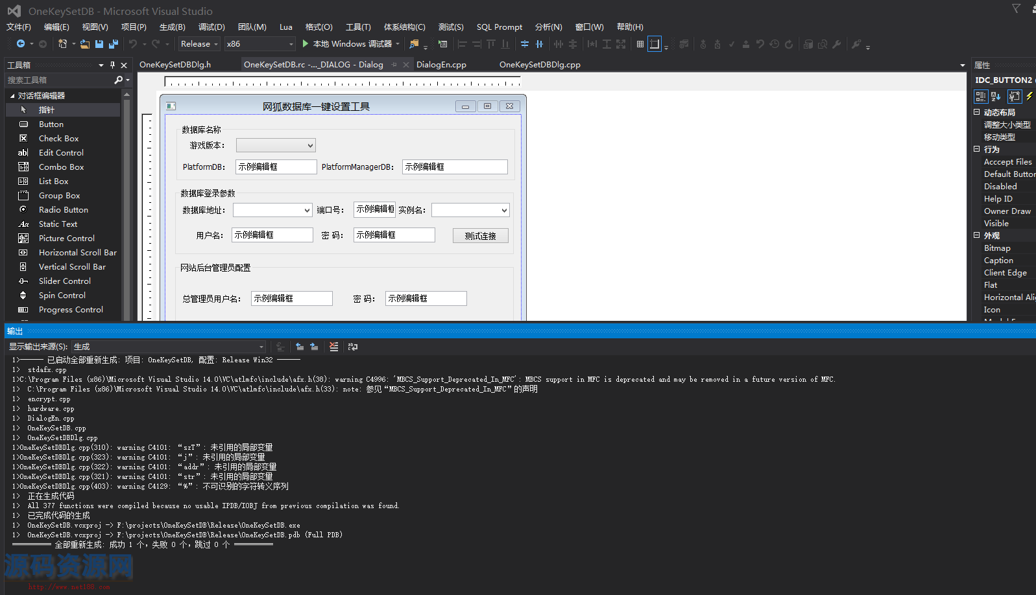Collapse the 对话框编辑器 toolbox section
1036x595 pixels.
tap(12, 96)
